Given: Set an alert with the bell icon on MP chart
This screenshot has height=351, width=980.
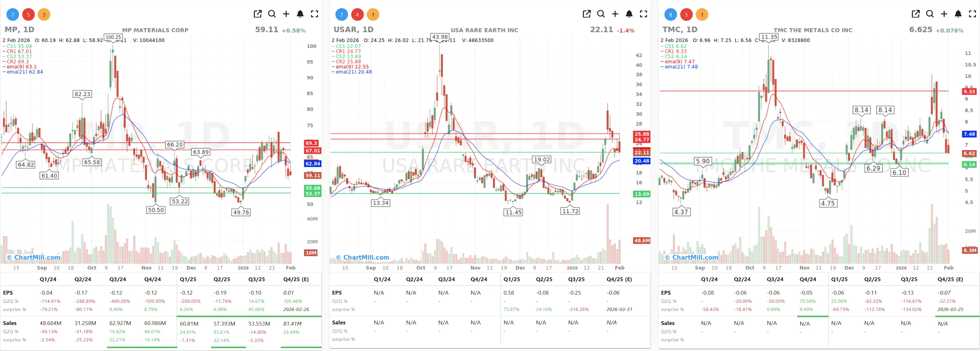Looking at the screenshot, I should [300, 14].
